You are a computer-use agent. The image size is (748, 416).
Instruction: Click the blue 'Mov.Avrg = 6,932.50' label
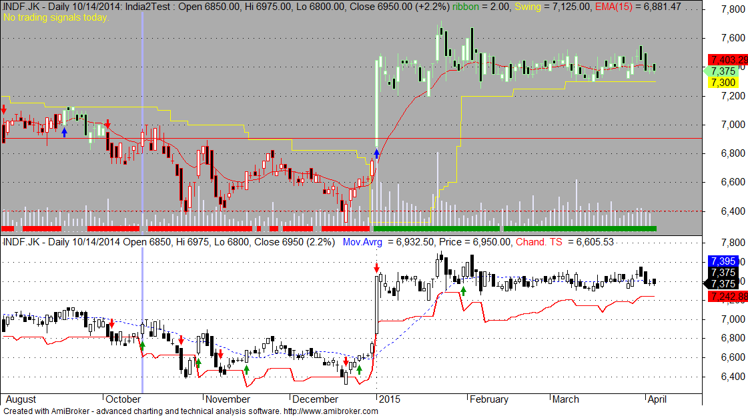tap(388, 242)
